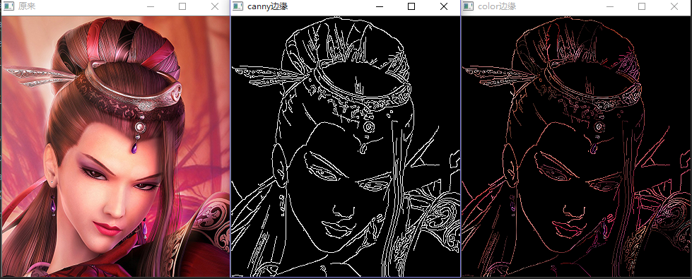Click the white edge image in canny边缘 window
This screenshot has height=279, width=692.
(x=346, y=146)
